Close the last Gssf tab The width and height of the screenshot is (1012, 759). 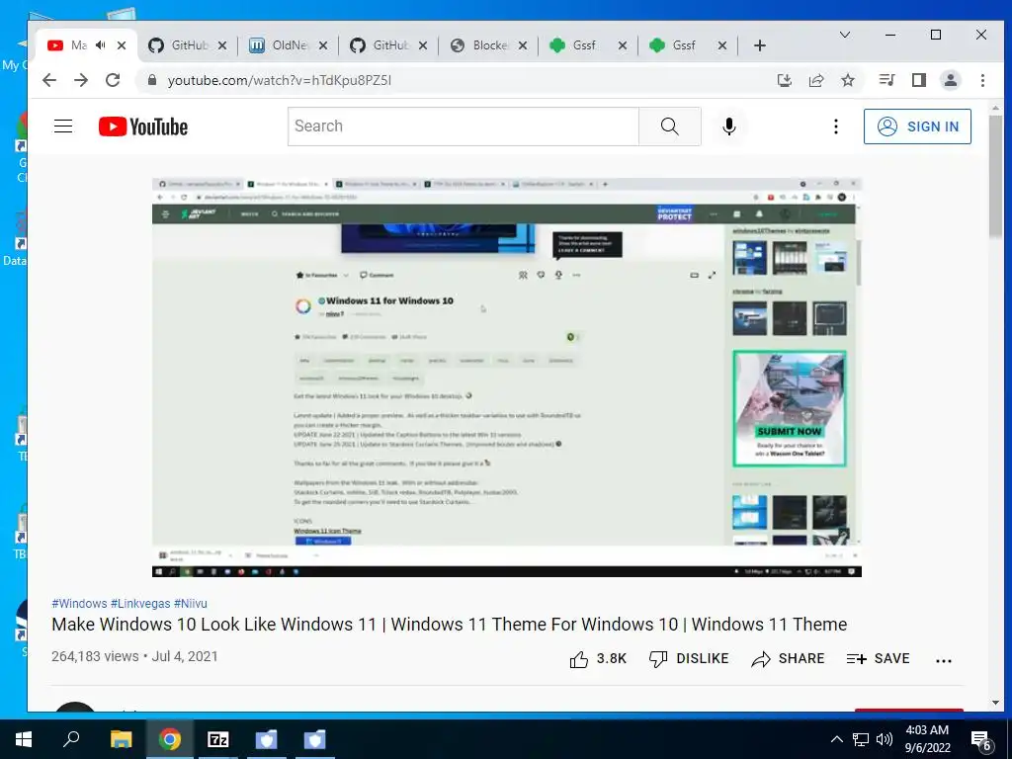(722, 45)
